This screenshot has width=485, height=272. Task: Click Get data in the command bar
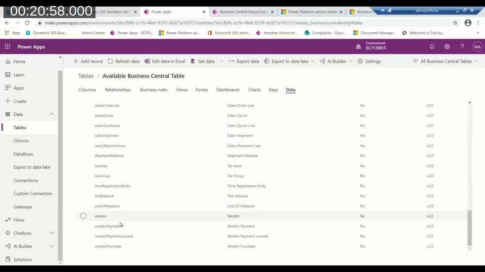pos(202,61)
